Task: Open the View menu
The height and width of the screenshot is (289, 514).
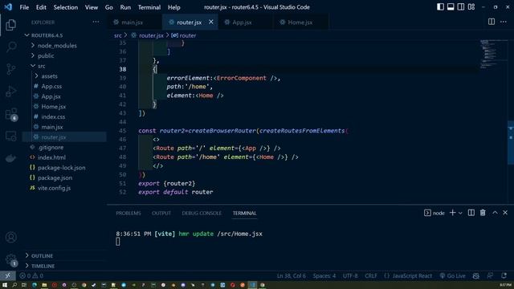Action: click(x=91, y=7)
